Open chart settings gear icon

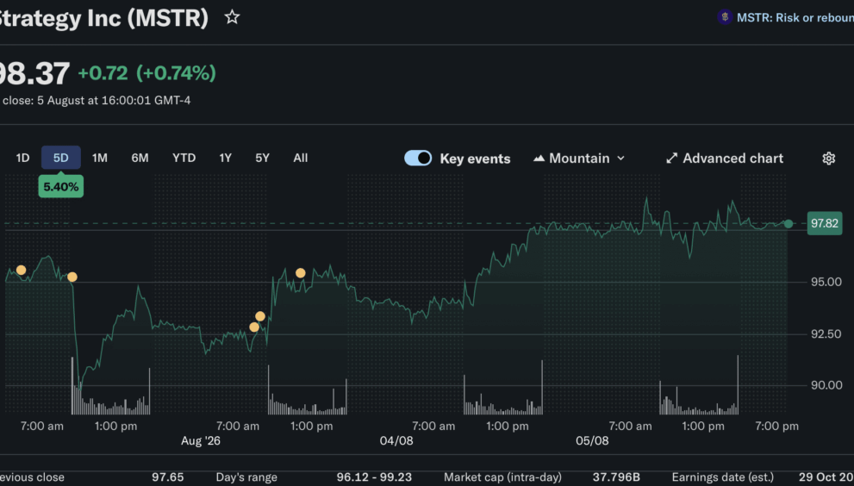tap(828, 159)
